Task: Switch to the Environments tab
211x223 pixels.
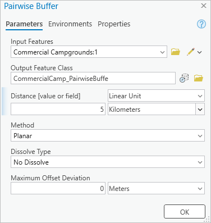Action: 70,24
